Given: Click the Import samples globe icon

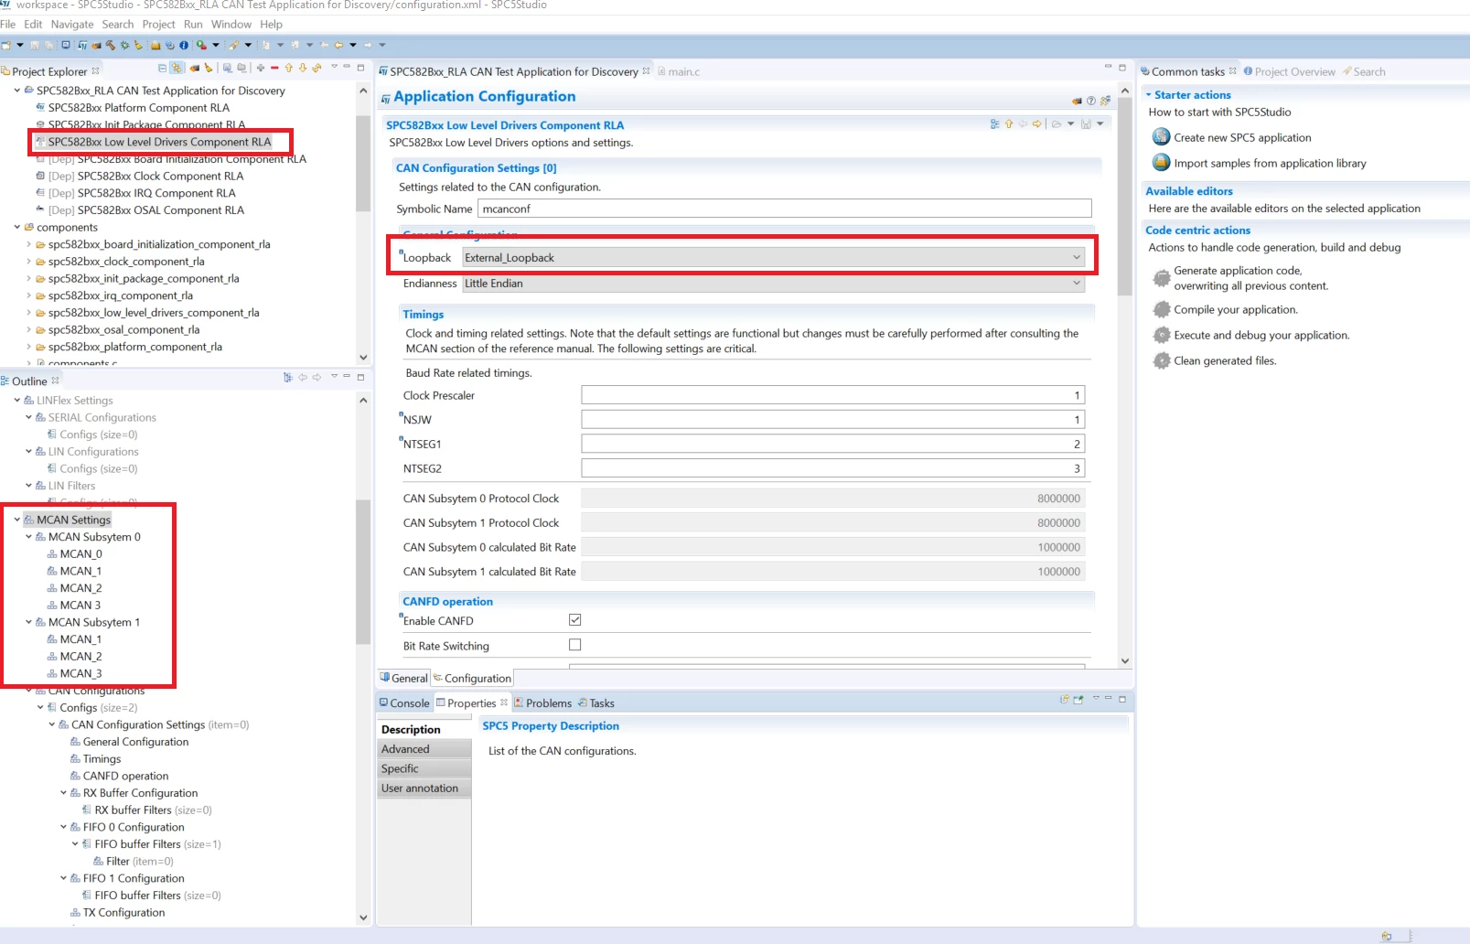Looking at the screenshot, I should click(x=1161, y=163).
